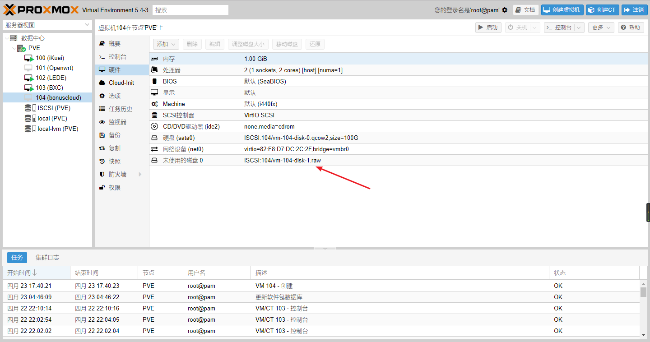This screenshot has height=342, width=650.
Task: Click the gear icon next to root@pam
Action: pyautogui.click(x=505, y=10)
